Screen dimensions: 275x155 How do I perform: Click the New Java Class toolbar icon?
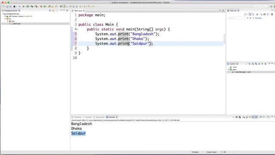click(x=45, y=6)
